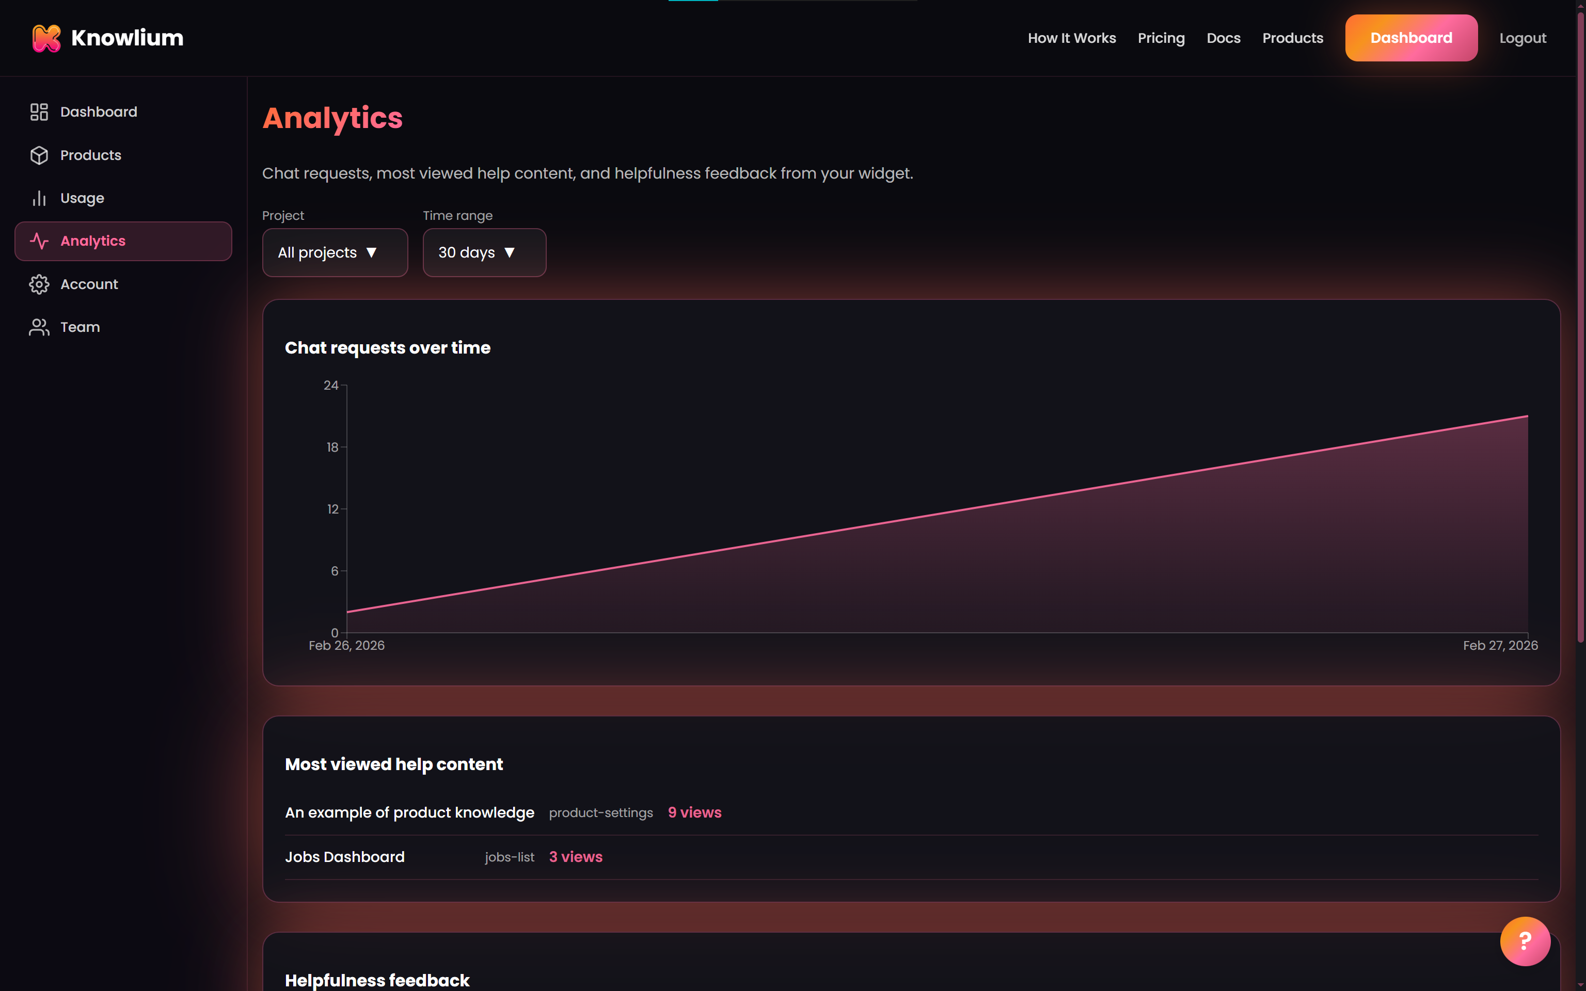Open the Team page via the people icon
The width and height of the screenshot is (1586, 991).
[39, 326]
